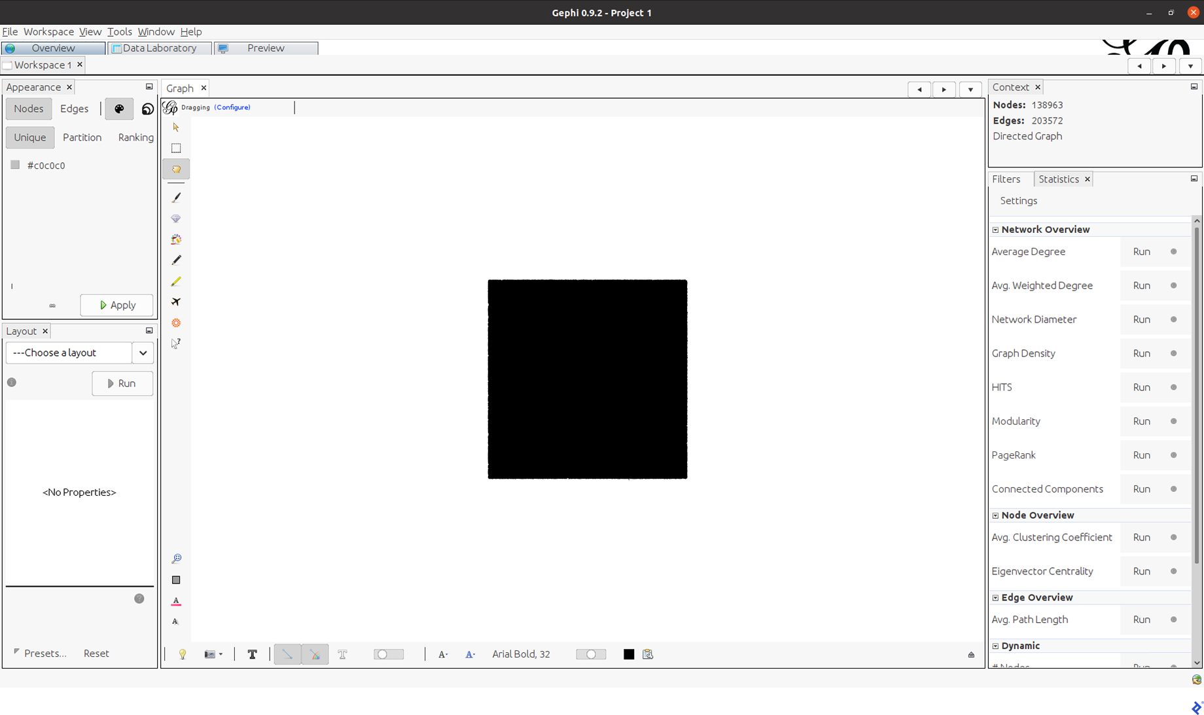The height and width of the screenshot is (715, 1204).
Task: Collapse the Node Overview section
Action: pyautogui.click(x=996, y=515)
